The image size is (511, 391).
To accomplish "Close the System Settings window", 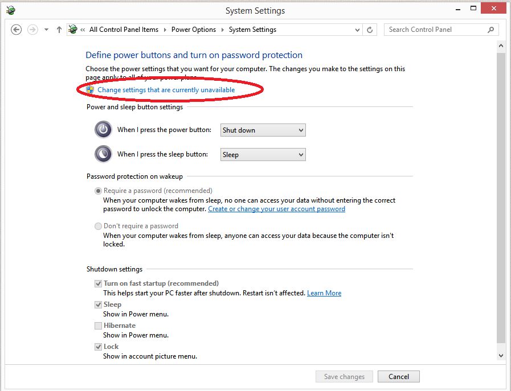I will pos(493,9).
